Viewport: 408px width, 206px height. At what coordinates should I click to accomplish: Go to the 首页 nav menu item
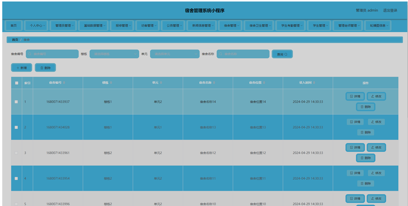[x=14, y=26]
